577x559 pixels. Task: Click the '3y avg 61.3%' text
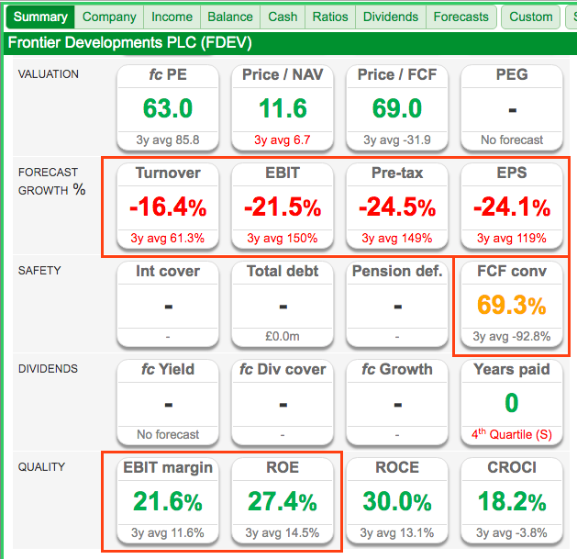[168, 239]
